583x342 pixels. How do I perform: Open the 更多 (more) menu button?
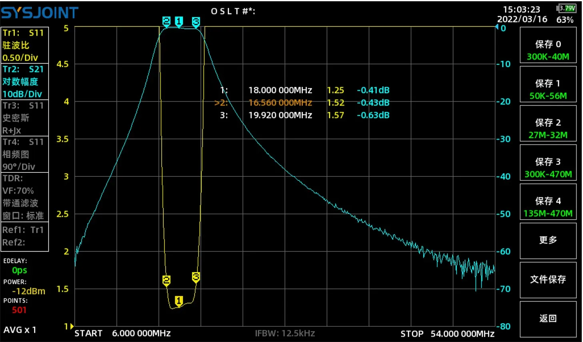[548, 240]
